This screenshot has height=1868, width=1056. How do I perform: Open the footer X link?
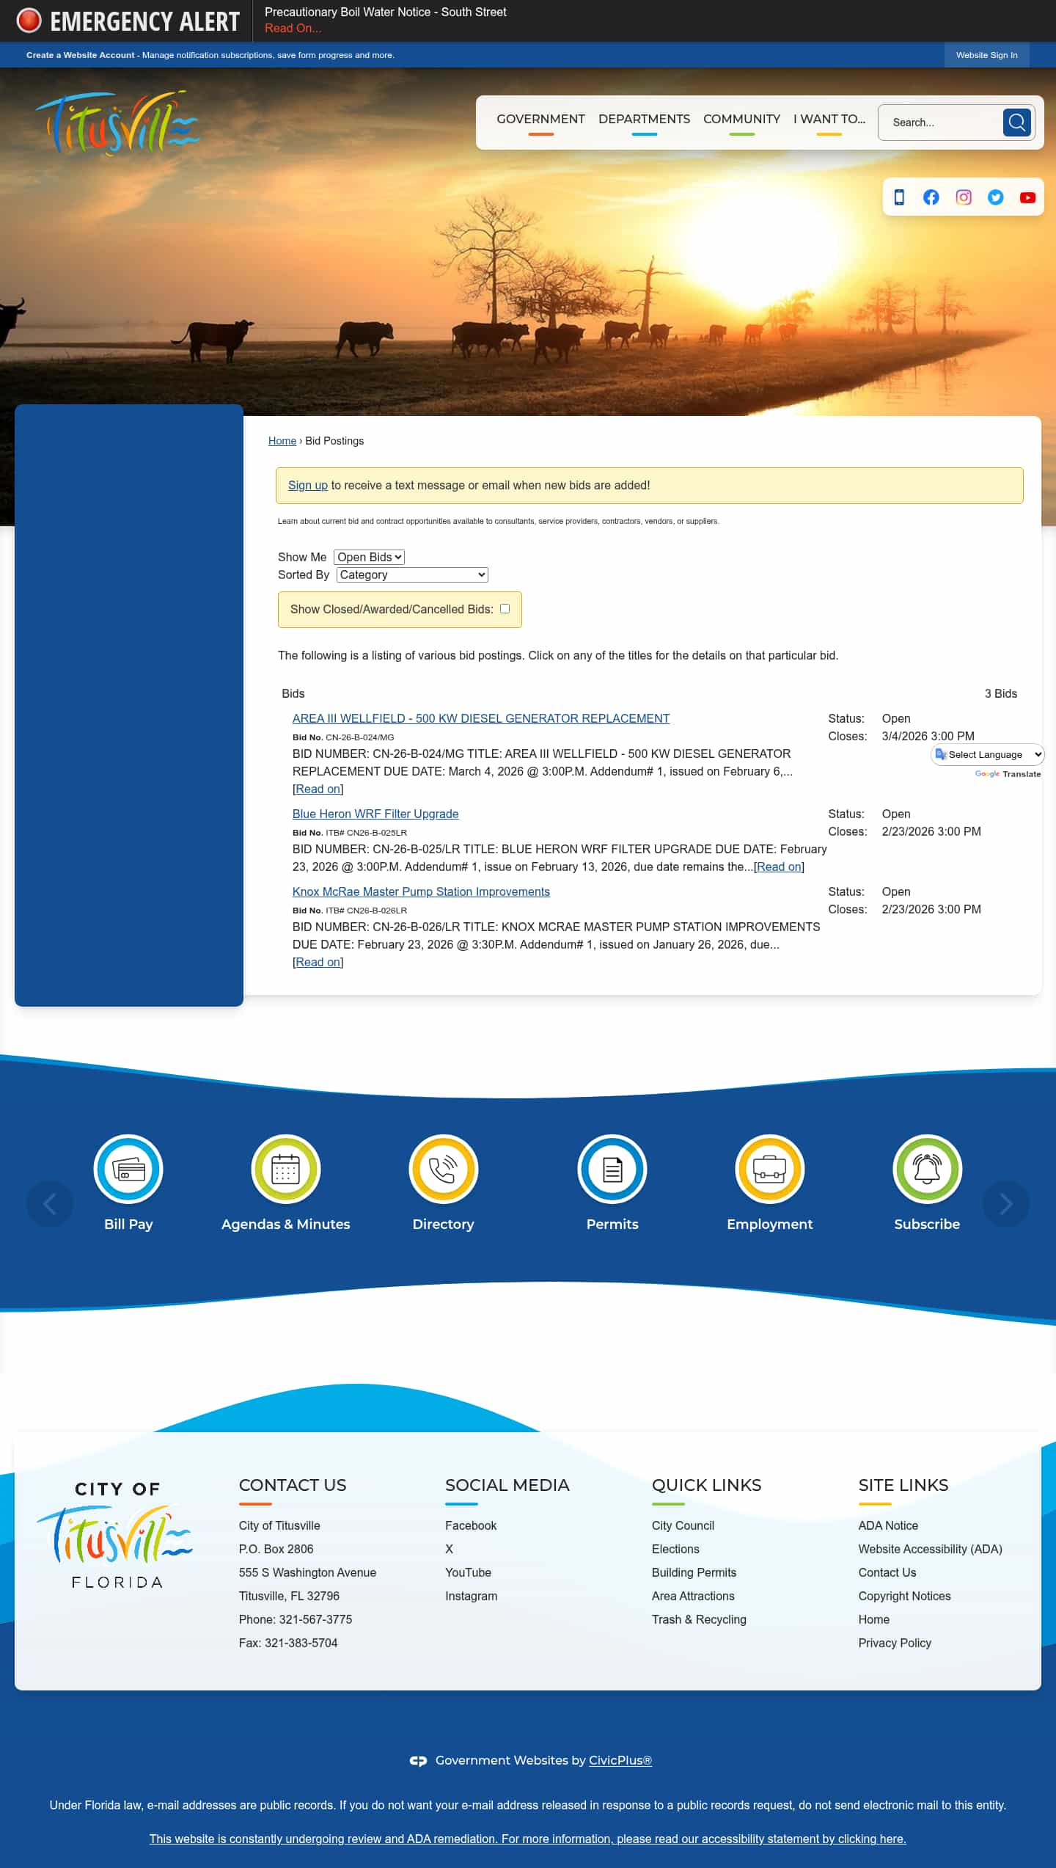pyautogui.click(x=449, y=1549)
